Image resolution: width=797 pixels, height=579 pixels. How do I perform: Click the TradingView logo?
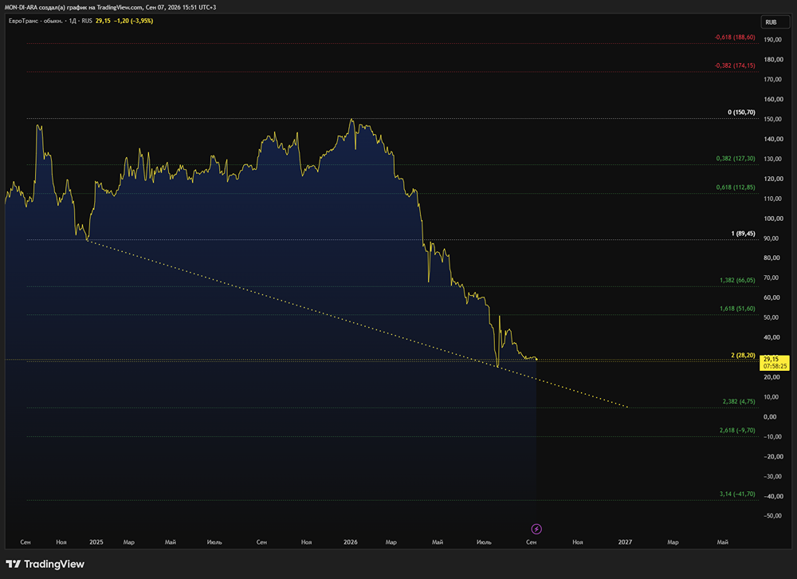pyautogui.click(x=45, y=564)
